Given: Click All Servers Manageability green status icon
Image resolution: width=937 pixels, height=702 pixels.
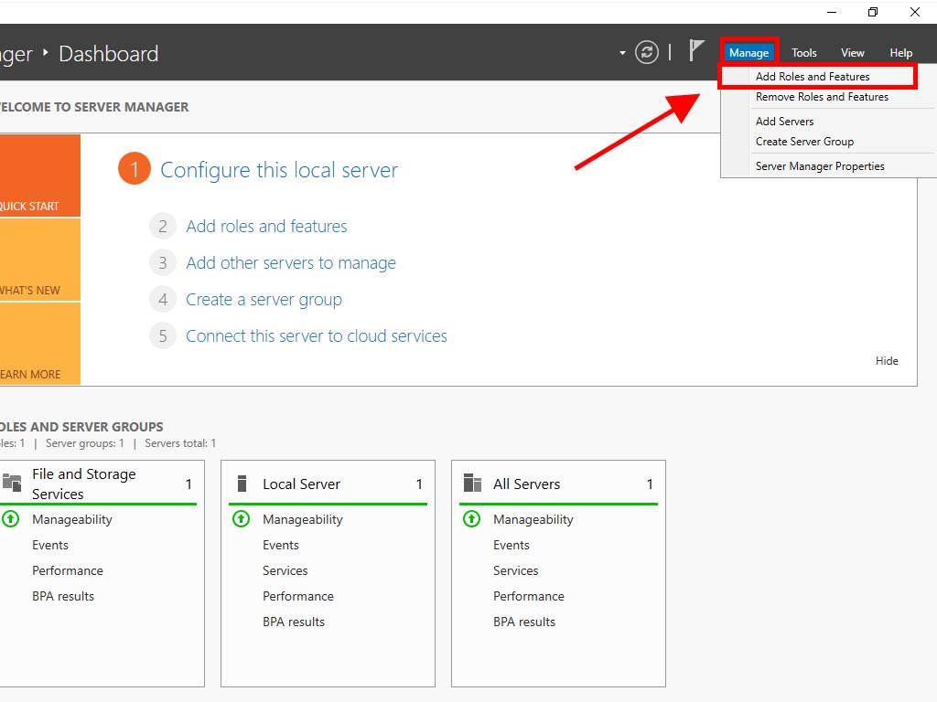Looking at the screenshot, I should coord(471,519).
